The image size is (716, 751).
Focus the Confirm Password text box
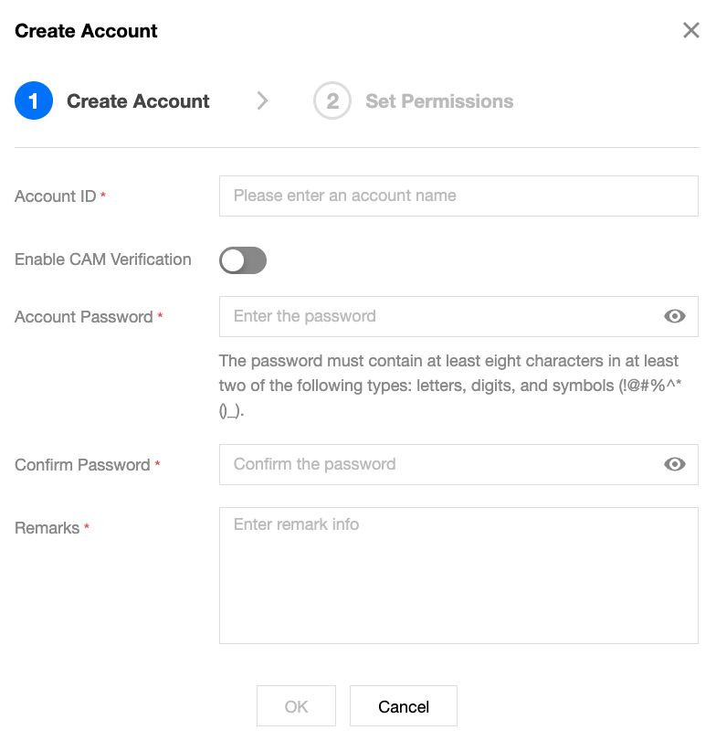tap(438, 464)
